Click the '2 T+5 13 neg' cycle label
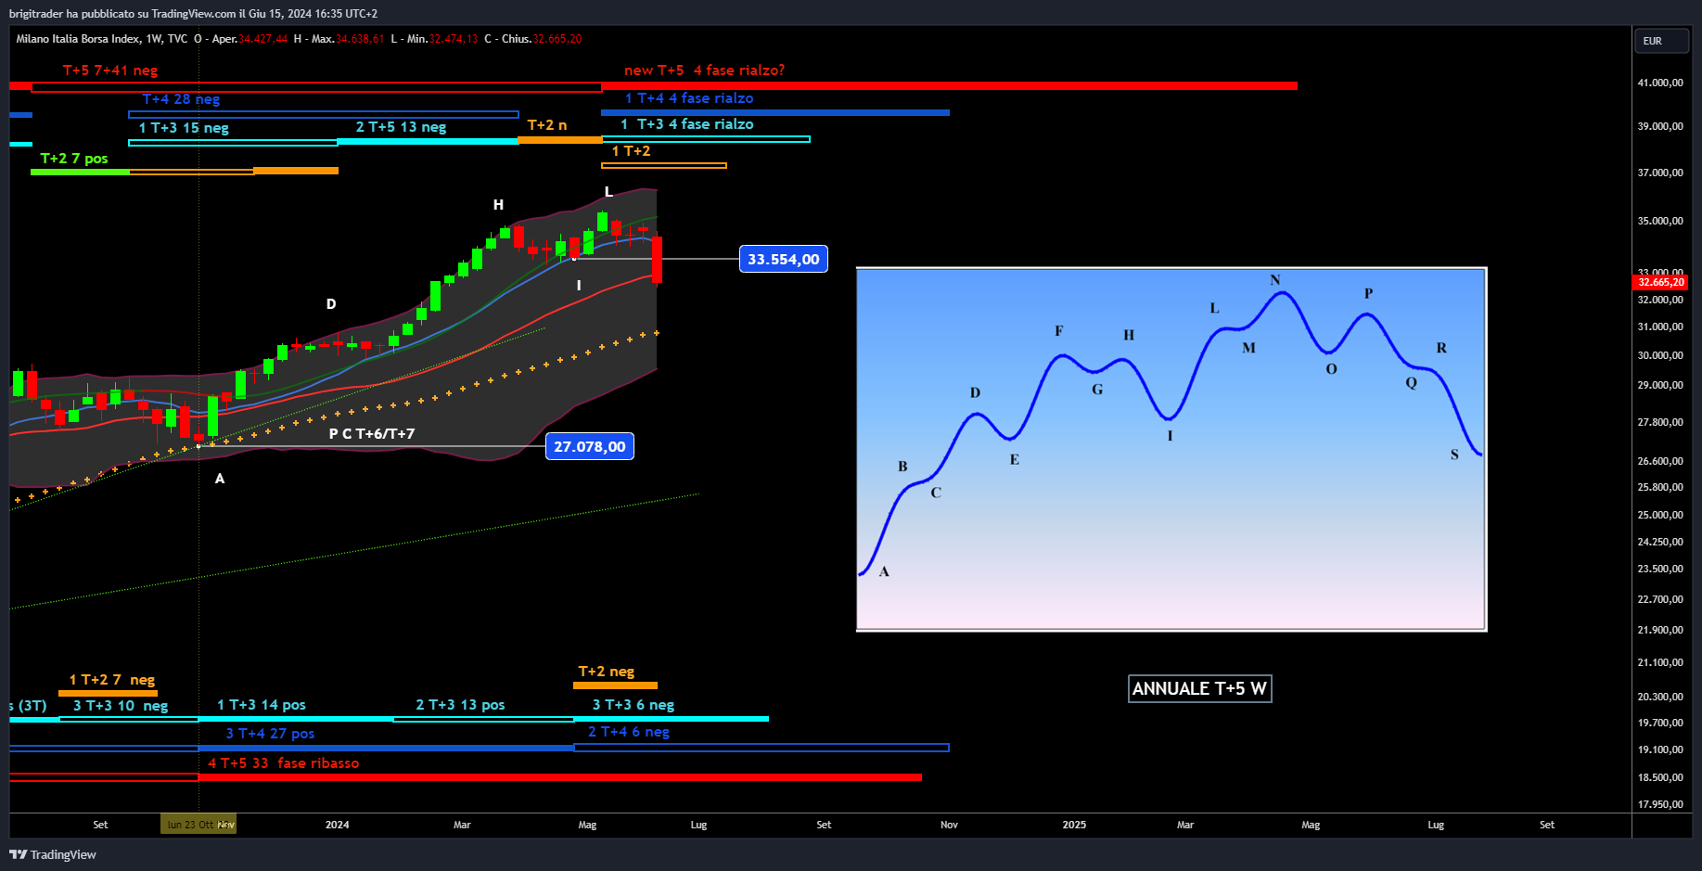 (x=401, y=127)
